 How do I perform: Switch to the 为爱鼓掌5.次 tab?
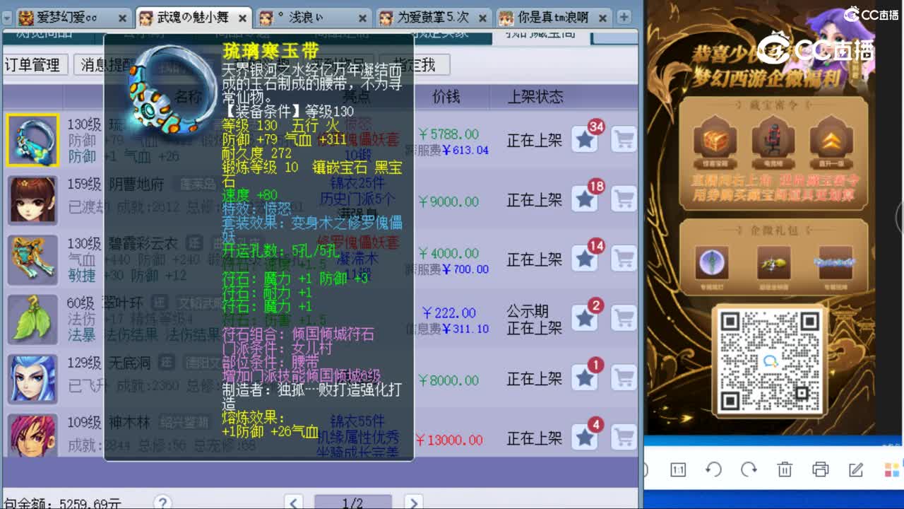(434, 18)
